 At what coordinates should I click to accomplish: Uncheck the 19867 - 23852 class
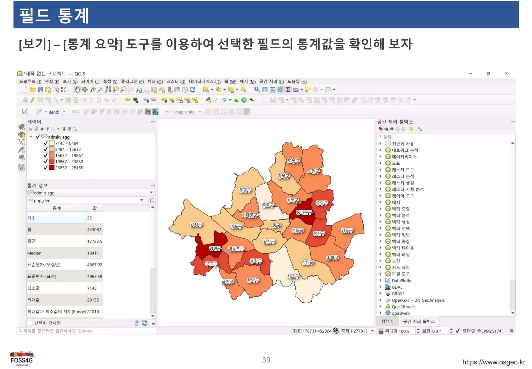pos(45,161)
